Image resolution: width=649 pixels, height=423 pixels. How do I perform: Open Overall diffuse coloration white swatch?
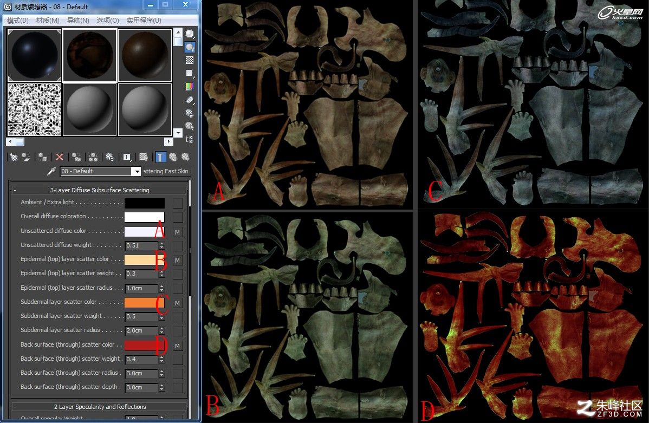pos(145,217)
